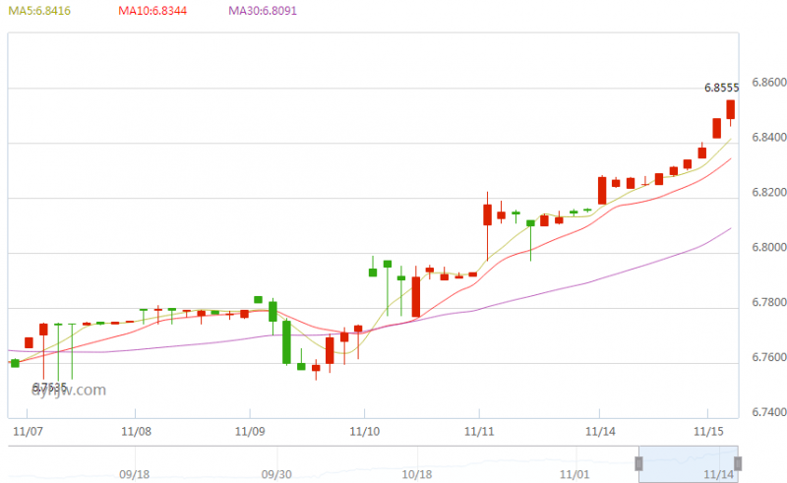Click 09/18 on the overview timeline
Screen dimensions: 787x483
(134, 474)
